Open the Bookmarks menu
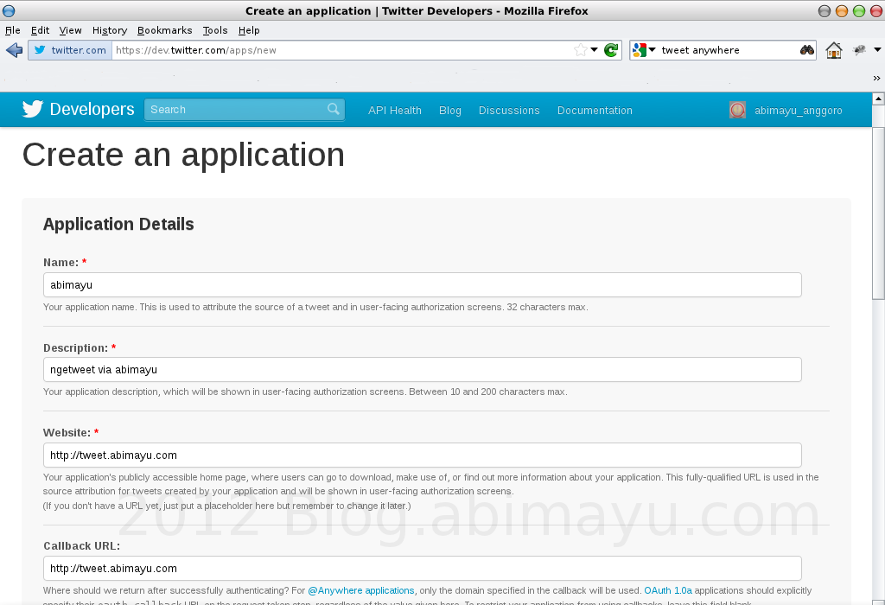The image size is (885, 605). click(164, 29)
